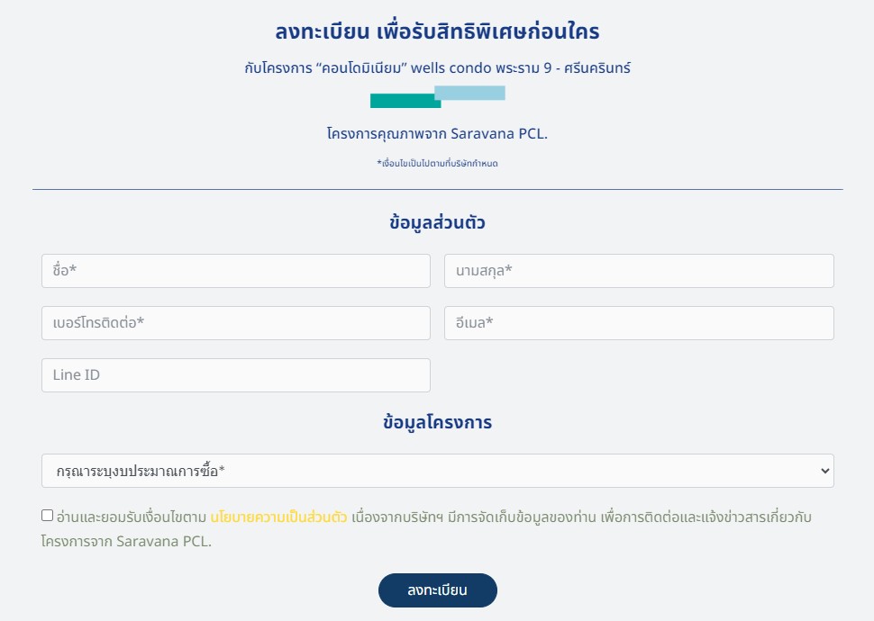The height and width of the screenshot is (621, 874).
Task: Click the โครงการคุณภาพจาก Saravana PCL. text
Action: pyautogui.click(x=437, y=134)
